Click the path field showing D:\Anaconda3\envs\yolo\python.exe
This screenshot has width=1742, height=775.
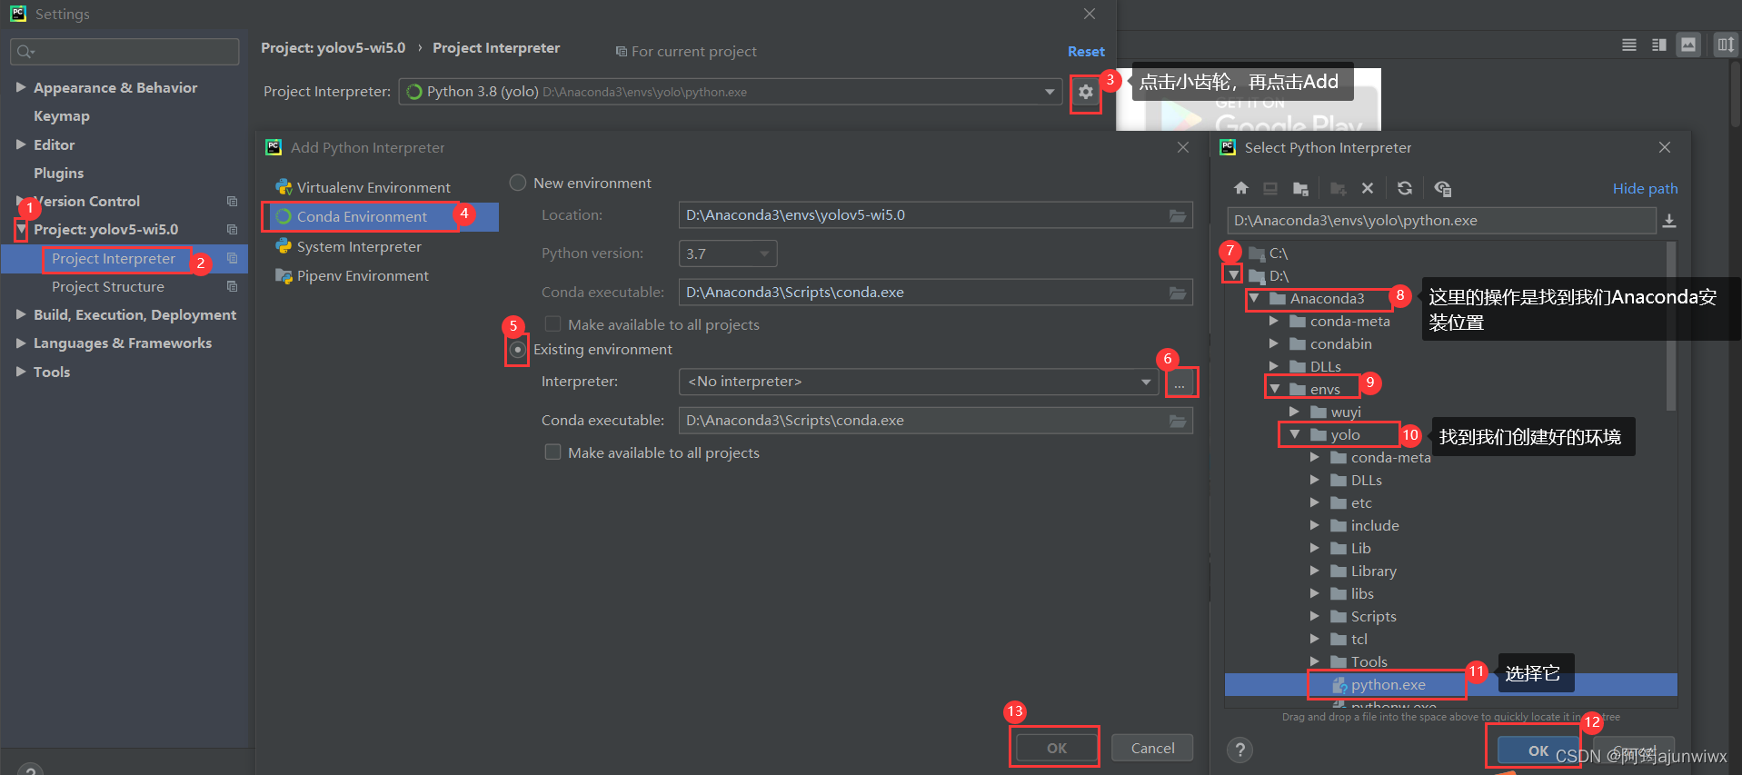[1441, 221]
